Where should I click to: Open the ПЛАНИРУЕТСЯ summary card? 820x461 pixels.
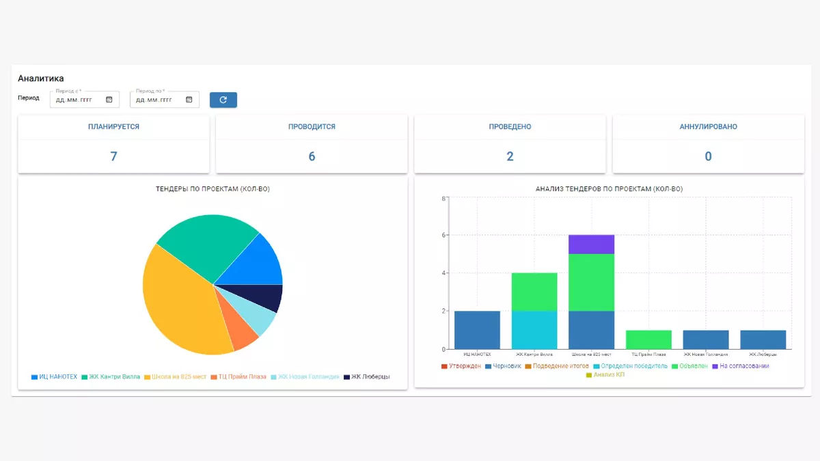click(113, 143)
